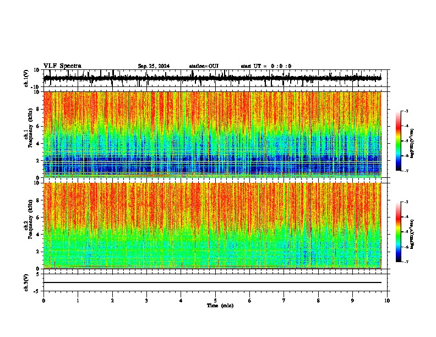This screenshot has height=337, width=436.
Task: Click the ch.2 spectrogram color scale bar
Action: [399, 232]
